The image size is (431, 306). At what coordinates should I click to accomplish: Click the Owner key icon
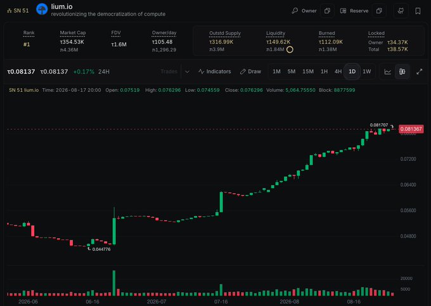click(x=295, y=11)
